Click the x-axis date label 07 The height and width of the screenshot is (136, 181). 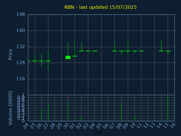(113, 126)
